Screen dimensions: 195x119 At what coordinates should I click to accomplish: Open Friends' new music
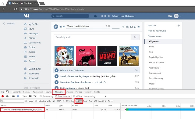pos(157,31)
